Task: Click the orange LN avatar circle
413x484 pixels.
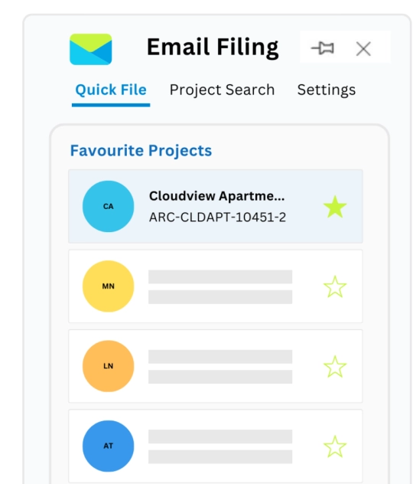Action: coord(108,366)
